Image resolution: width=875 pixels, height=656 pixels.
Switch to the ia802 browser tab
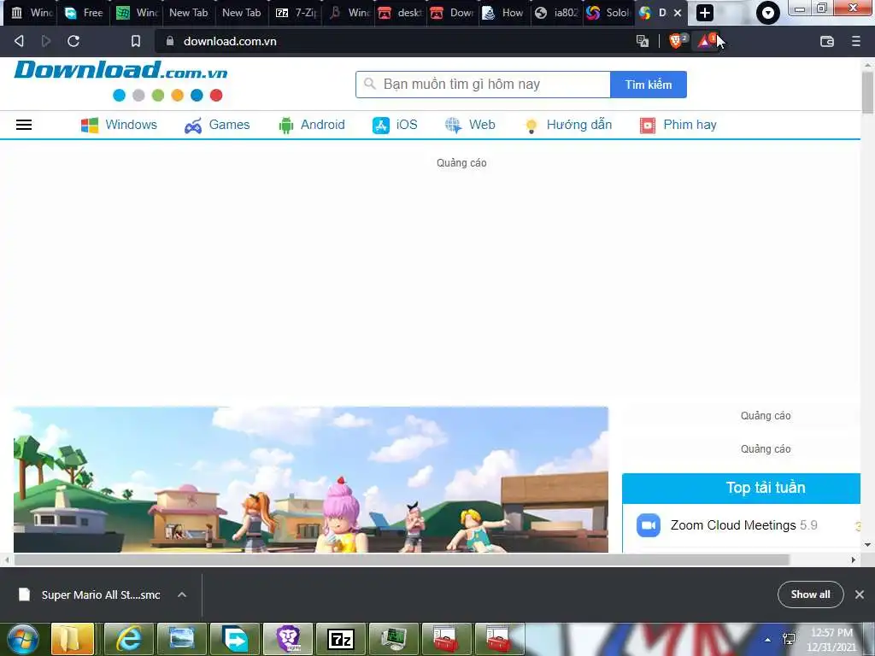(x=557, y=13)
